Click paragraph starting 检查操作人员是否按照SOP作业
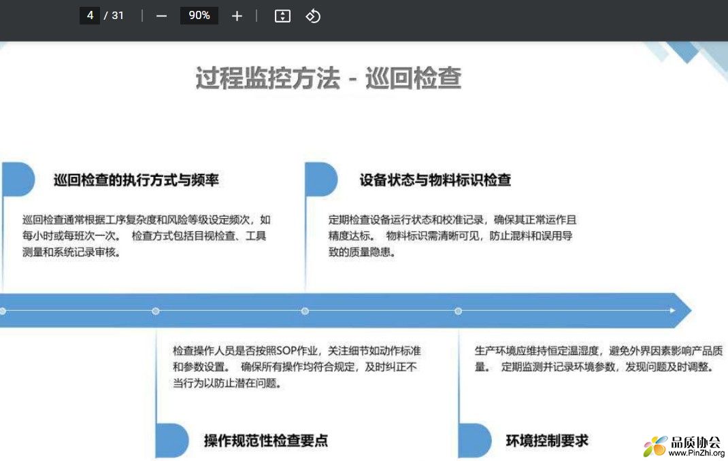The height and width of the screenshot is (461, 728). click(297, 367)
